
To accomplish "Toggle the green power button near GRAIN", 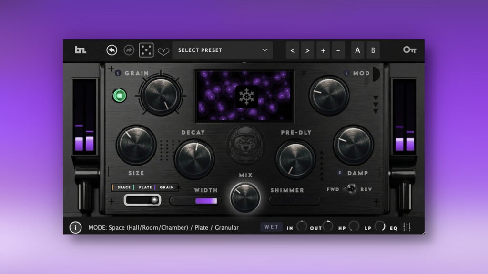I will click(x=120, y=95).
